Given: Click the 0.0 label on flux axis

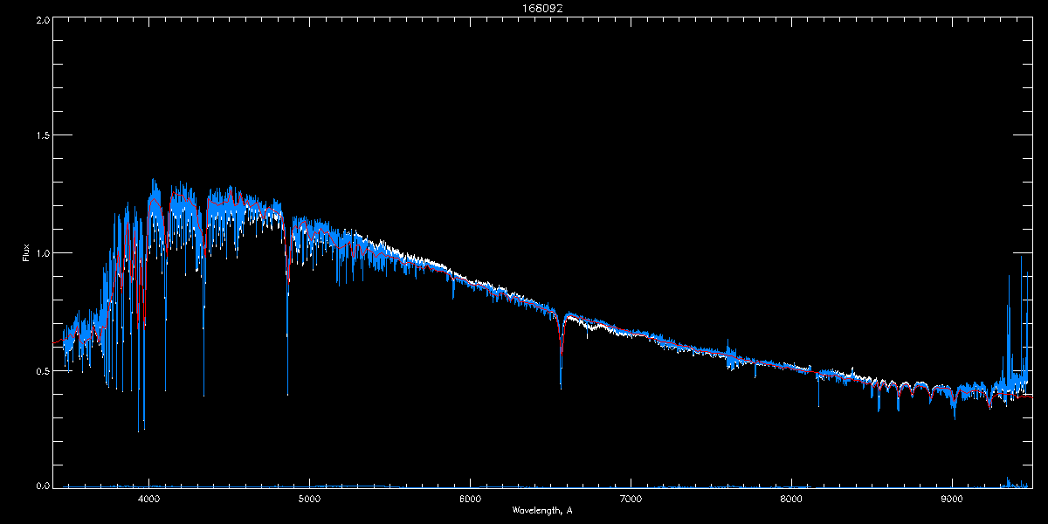Looking at the screenshot, I should [x=43, y=486].
